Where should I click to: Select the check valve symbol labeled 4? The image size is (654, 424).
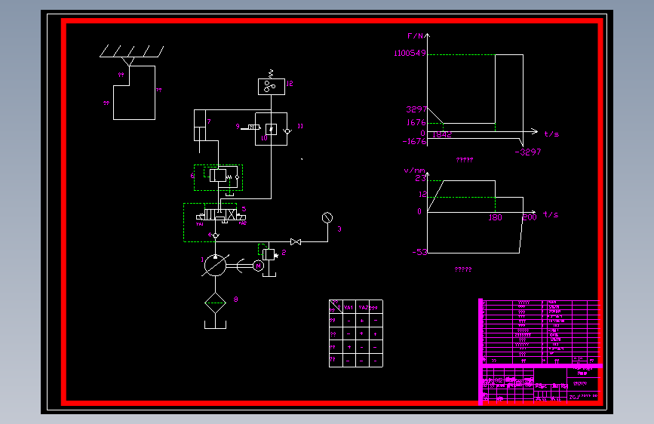pyautogui.click(x=215, y=236)
